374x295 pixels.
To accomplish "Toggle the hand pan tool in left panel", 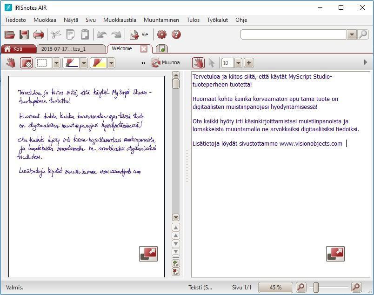I will click(11, 63).
